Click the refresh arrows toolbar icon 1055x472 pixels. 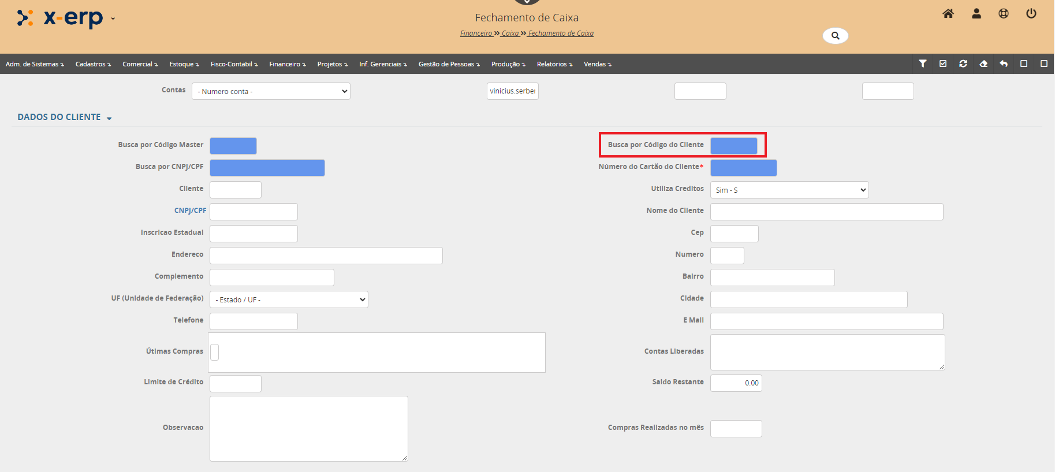coord(963,64)
